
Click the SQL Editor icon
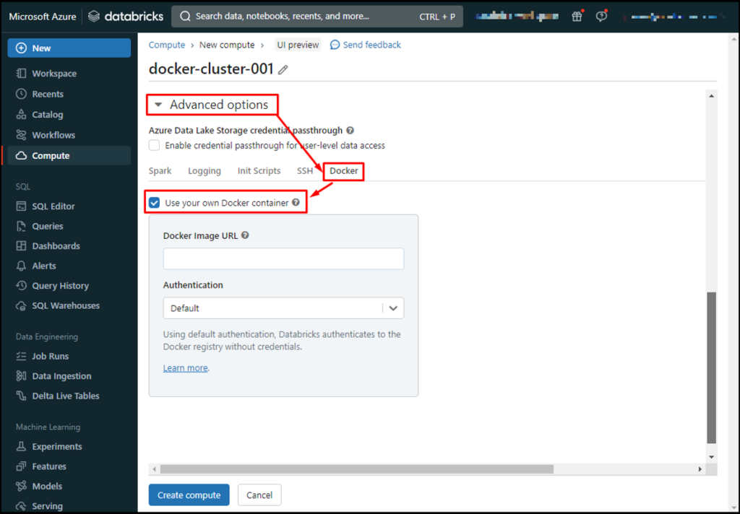(21, 206)
